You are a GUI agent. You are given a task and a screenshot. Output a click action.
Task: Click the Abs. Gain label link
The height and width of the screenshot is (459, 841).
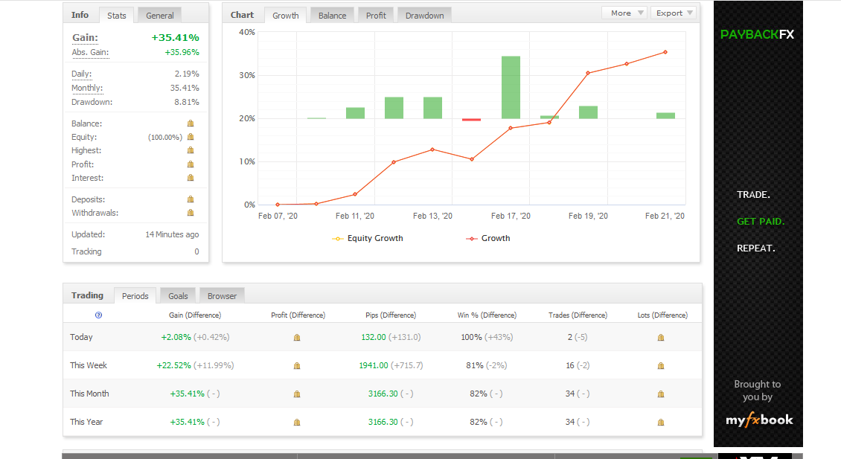click(90, 52)
